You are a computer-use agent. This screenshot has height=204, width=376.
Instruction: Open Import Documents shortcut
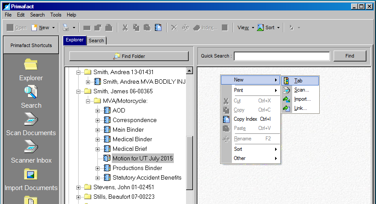tap(31, 180)
